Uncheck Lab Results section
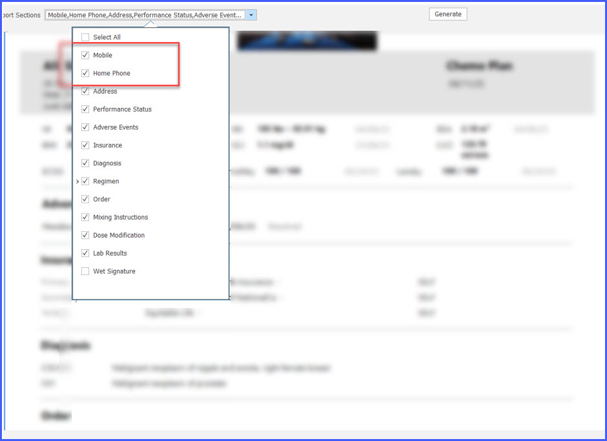Screen dimensions: 607x441 pos(85,253)
